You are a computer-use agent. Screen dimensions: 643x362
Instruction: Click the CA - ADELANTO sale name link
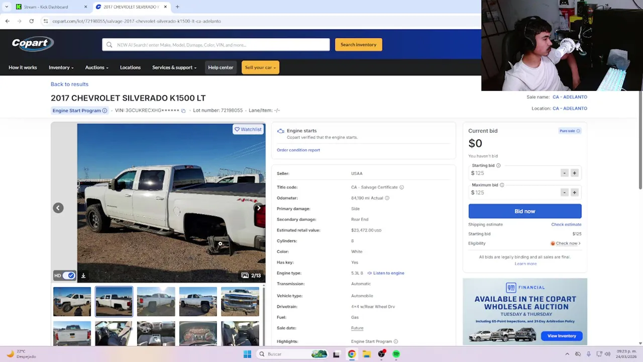click(x=570, y=97)
